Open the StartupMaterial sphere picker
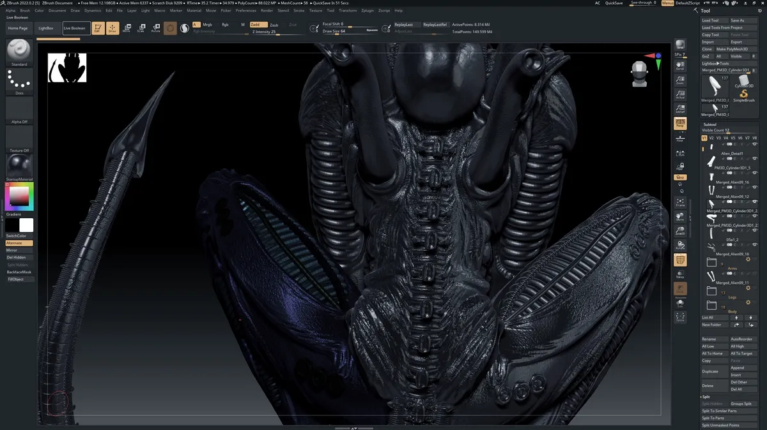This screenshot has height=430, width=767. [x=19, y=167]
